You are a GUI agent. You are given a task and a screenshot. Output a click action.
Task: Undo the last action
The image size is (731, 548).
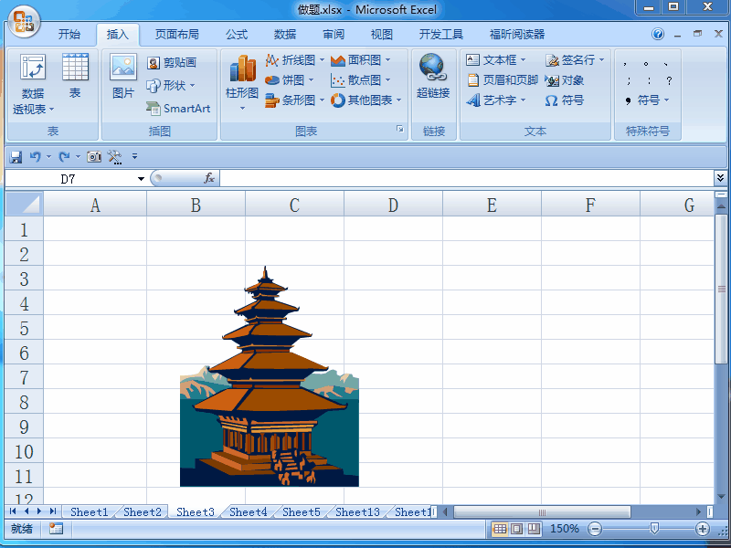pos(36,157)
